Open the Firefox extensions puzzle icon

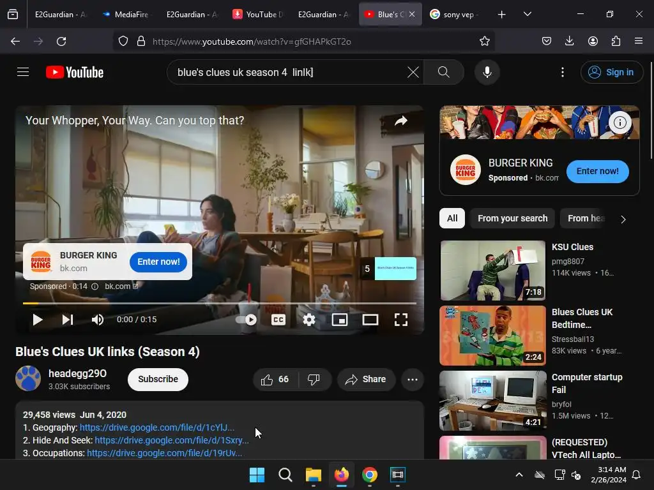pyautogui.click(x=616, y=41)
